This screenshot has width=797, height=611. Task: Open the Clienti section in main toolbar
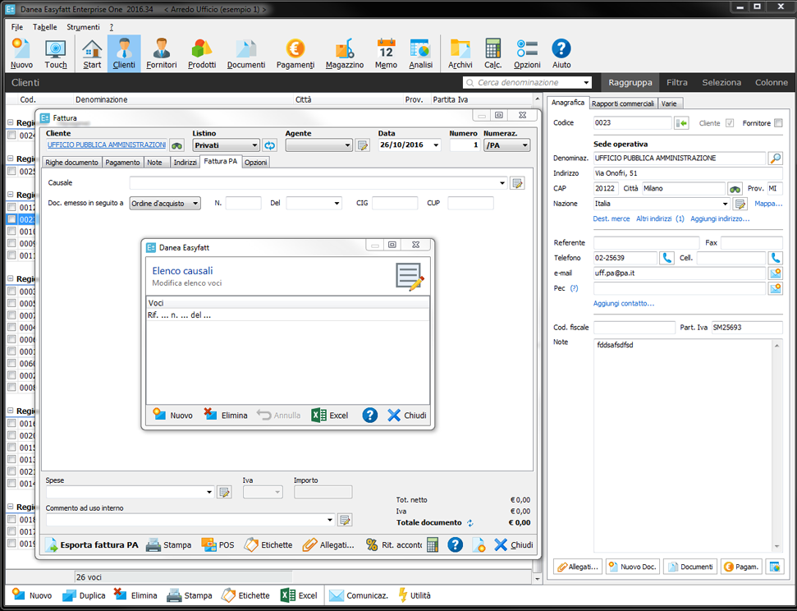point(124,53)
